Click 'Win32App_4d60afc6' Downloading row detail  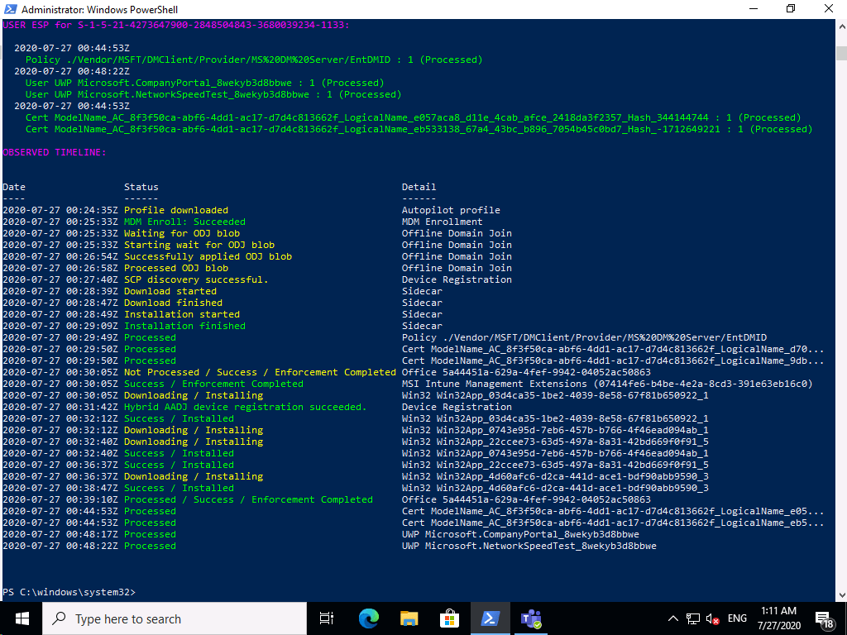(x=555, y=476)
